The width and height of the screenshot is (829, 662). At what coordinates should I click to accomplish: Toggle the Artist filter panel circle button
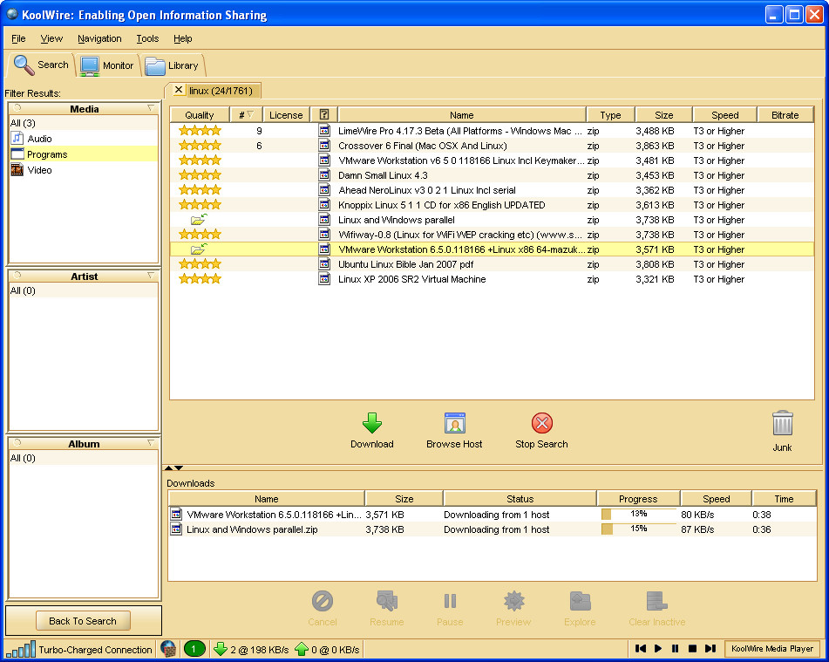tap(17, 275)
